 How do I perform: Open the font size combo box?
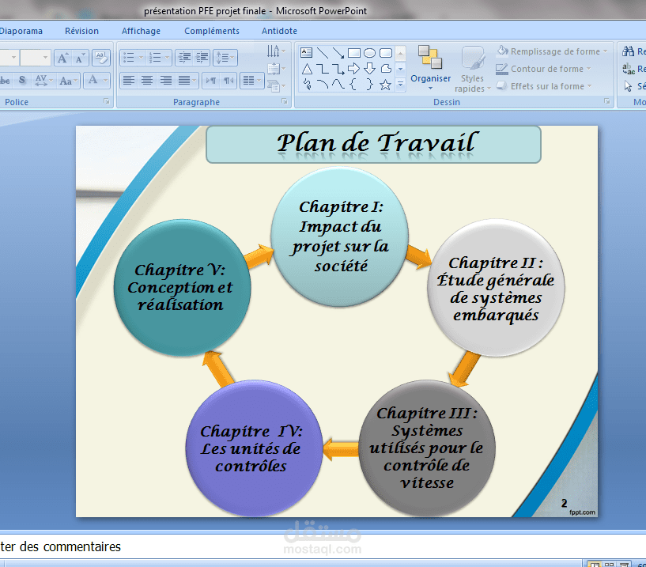36,58
